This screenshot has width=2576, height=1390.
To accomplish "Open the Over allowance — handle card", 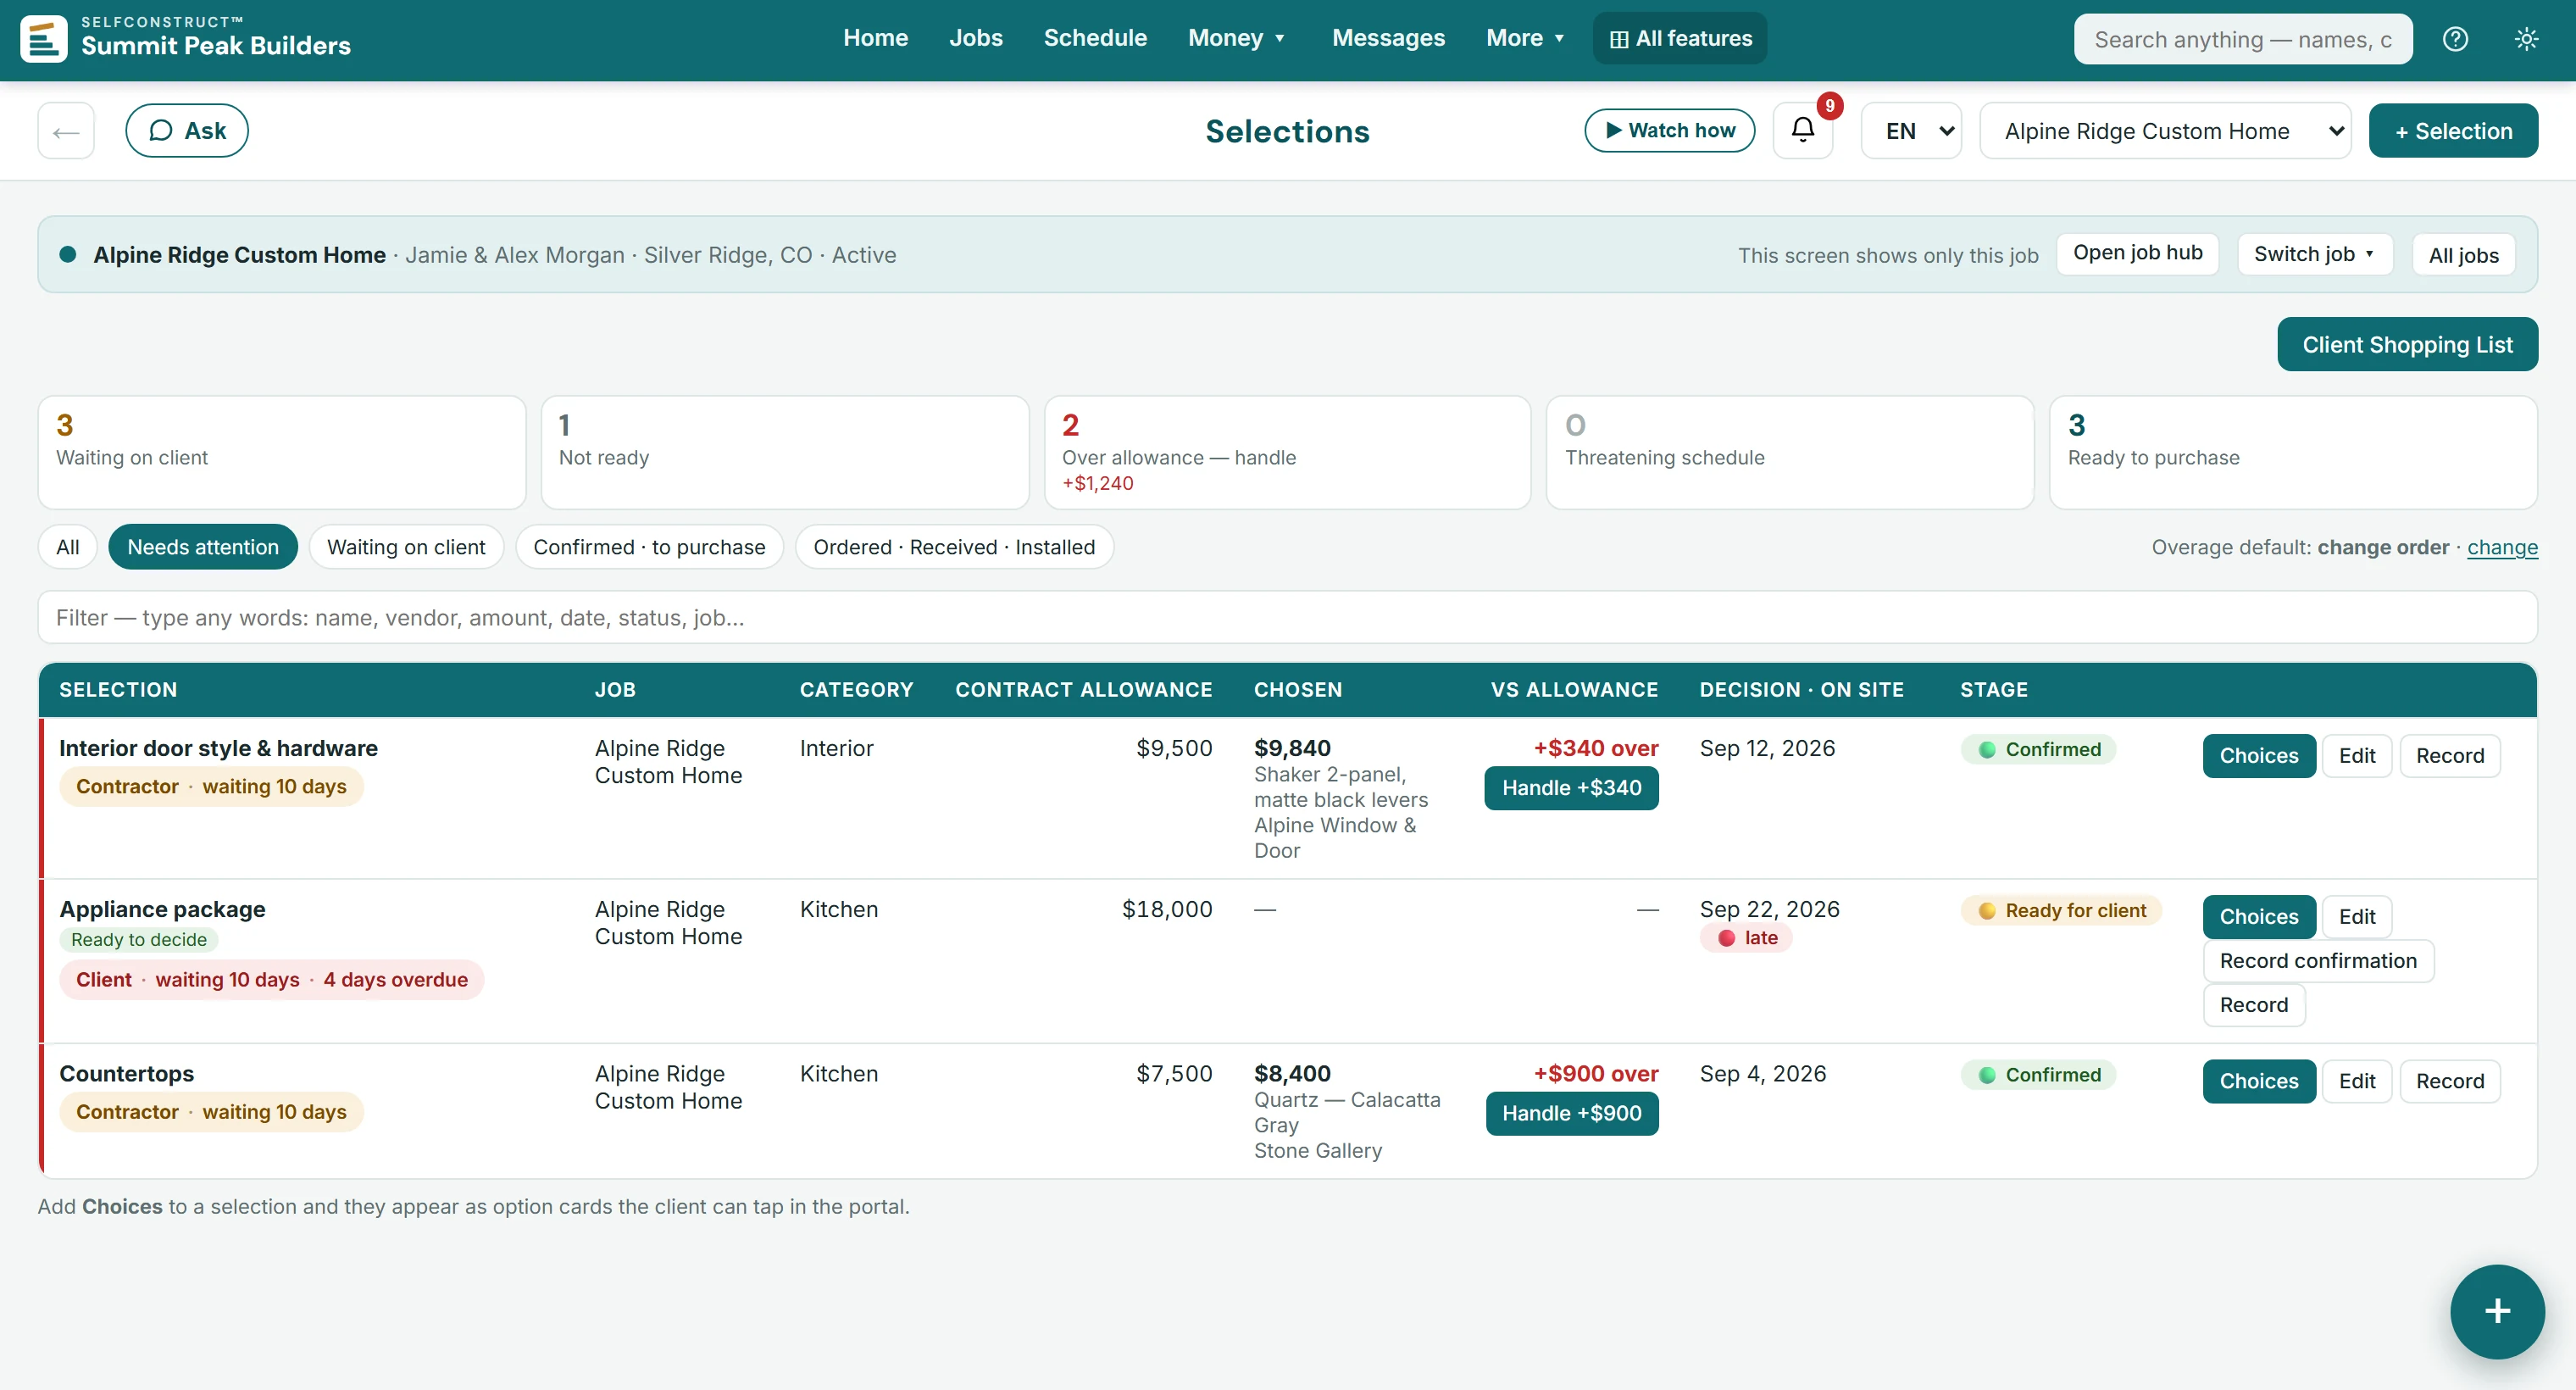I will (x=1287, y=452).
